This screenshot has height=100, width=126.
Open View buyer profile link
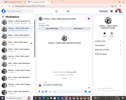click(x=71, y=72)
